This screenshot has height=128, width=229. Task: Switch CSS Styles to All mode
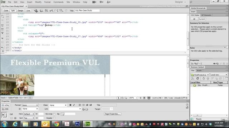(194, 19)
